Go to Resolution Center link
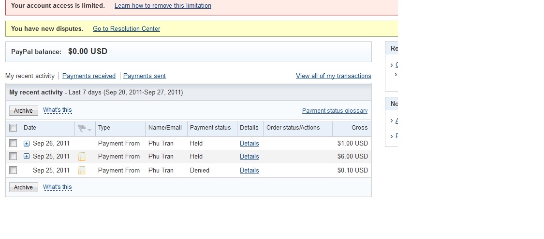 pyautogui.click(x=126, y=29)
